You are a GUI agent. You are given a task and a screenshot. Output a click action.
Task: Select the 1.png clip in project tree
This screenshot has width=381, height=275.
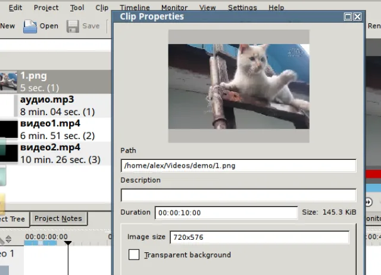pos(55,82)
